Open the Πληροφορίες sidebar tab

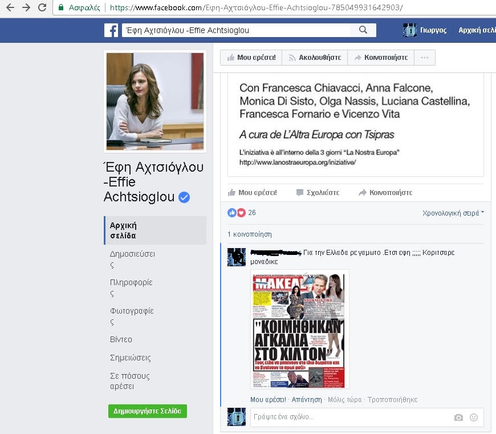[x=131, y=287]
